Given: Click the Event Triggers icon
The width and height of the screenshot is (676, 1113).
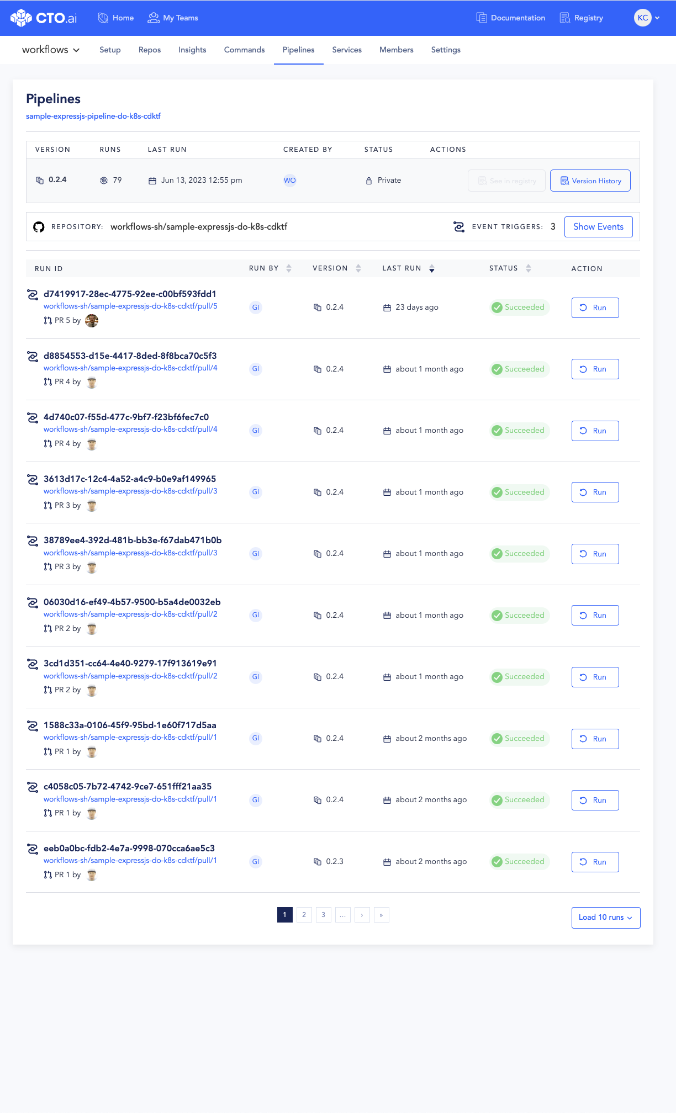Looking at the screenshot, I should point(459,227).
